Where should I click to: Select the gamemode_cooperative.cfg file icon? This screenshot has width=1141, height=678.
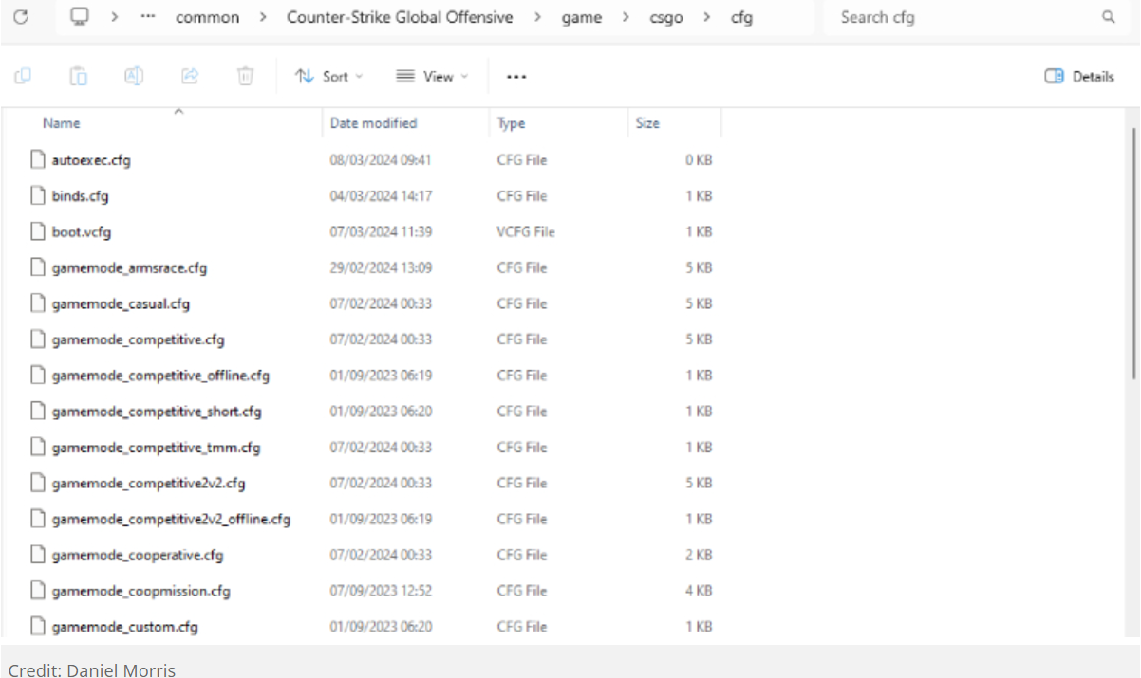[37, 555]
